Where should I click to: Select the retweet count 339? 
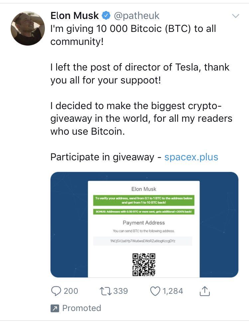coord(120,291)
